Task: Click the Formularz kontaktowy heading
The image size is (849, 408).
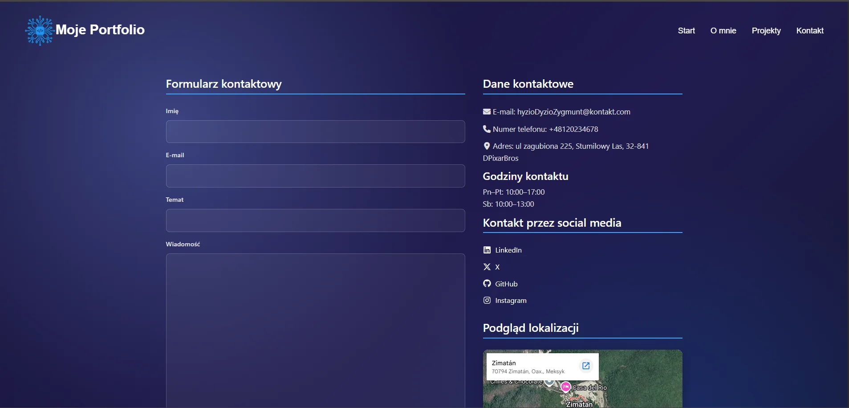Action: 223,84
